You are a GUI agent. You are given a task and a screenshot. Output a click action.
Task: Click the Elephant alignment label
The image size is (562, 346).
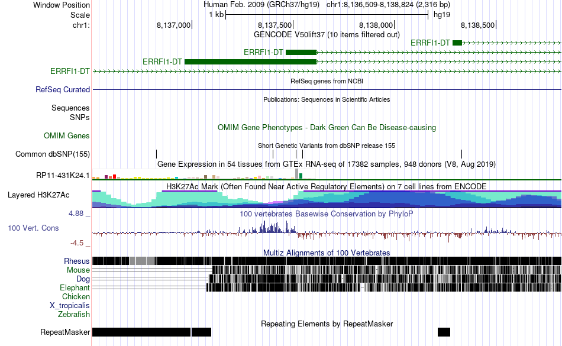pyautogui.click(x=75, y=287)
